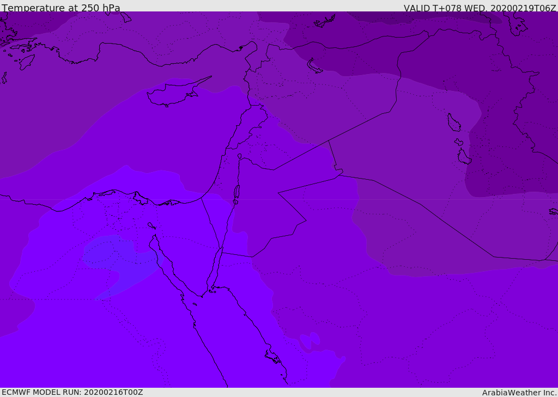Screen dimensions: 558x397
Task: Click the ArabiaWeather Inc. credit text
Action: click(x=519, y=393)
